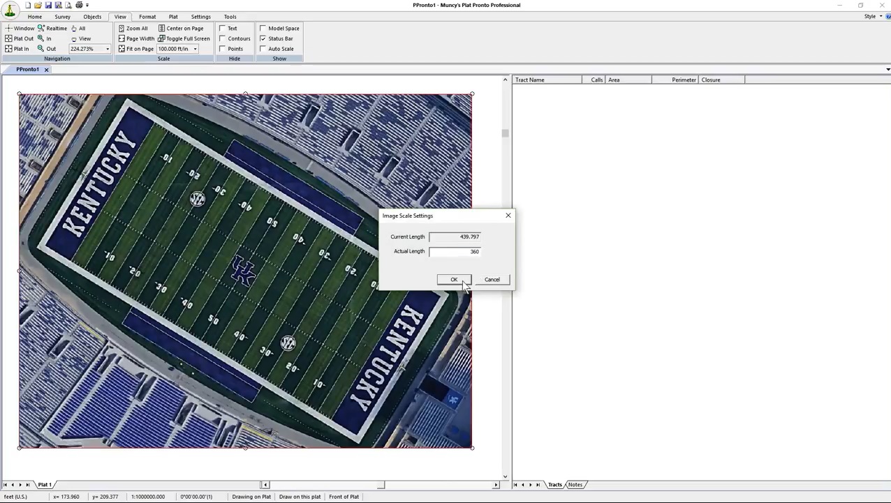Image resolution: width=891 pixels, height=503 pixels.
Task: Click the vertical scrollbar up arrow
Action: [x=505, y=80]
